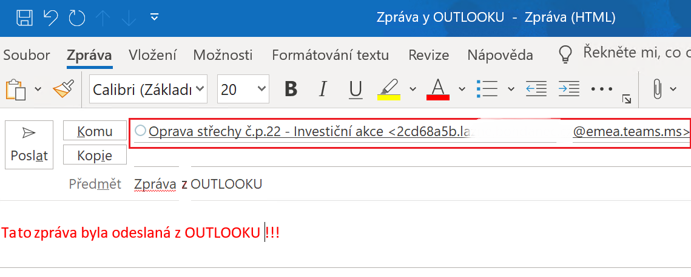Screen dimensions: 691x277
Task: Send the message with Poslat button
Action: coord(29,145)
